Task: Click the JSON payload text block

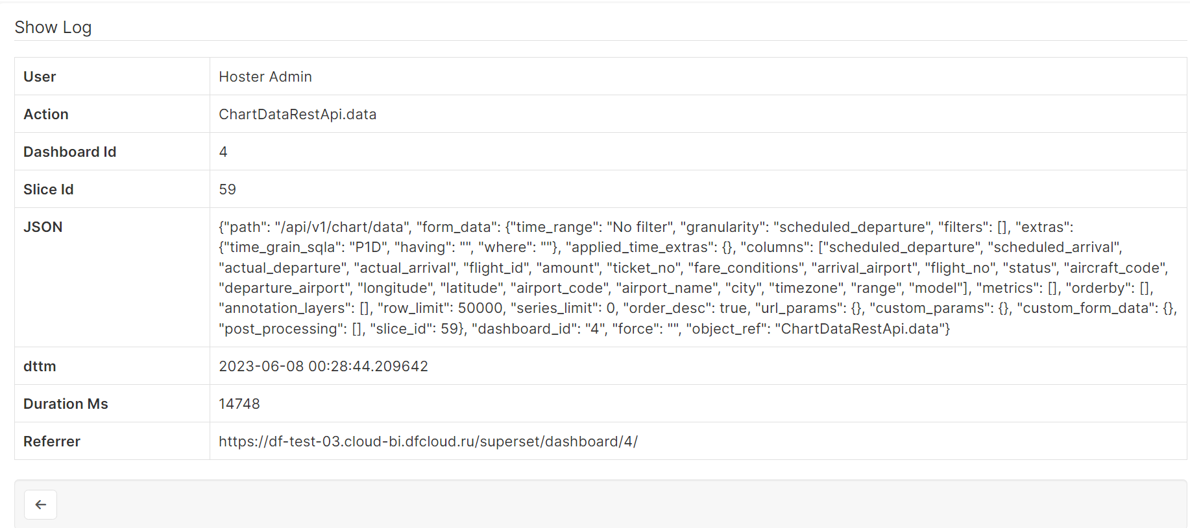Action: tap(698, 278)
